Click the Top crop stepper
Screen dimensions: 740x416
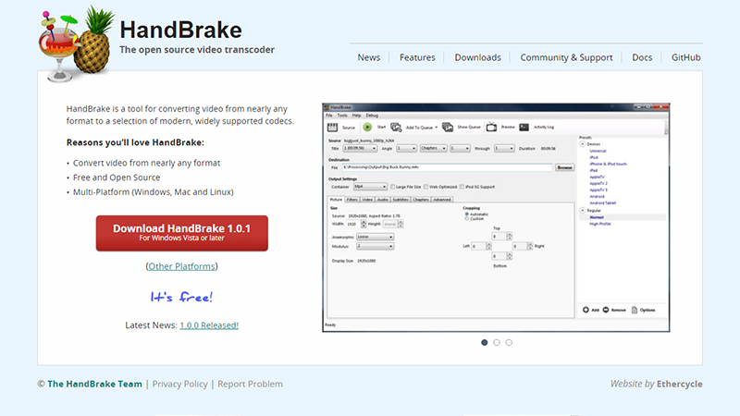tap(510, 237)
